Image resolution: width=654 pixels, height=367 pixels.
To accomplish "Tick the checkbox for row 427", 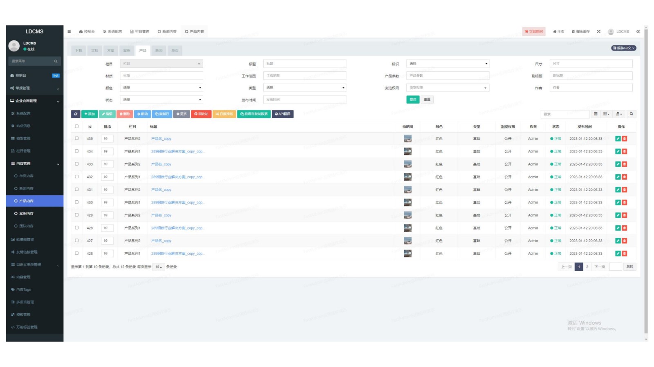I will [76, 241].
